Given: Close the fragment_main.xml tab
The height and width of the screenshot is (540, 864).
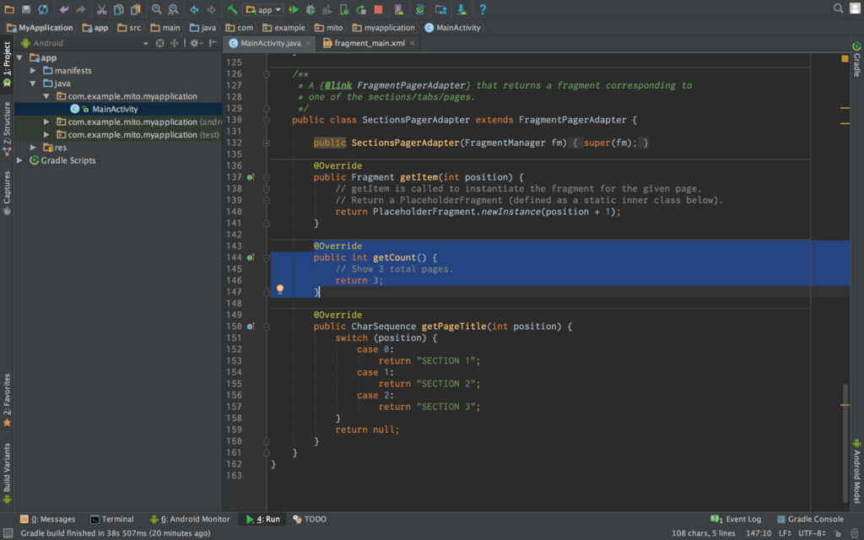Looking at the screenshot, I should coord(412,43).
